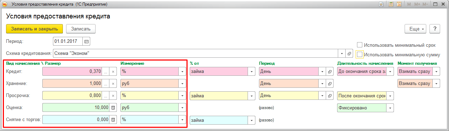Expand Хранение 'Взимать сразу' dropdown
Image resolution: width=449 pixels, height=131 pixels.
[x=436, y=84]
